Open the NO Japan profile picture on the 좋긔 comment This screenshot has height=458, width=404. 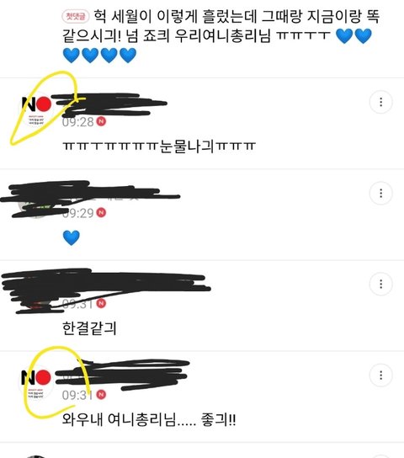tap(36, 381)
